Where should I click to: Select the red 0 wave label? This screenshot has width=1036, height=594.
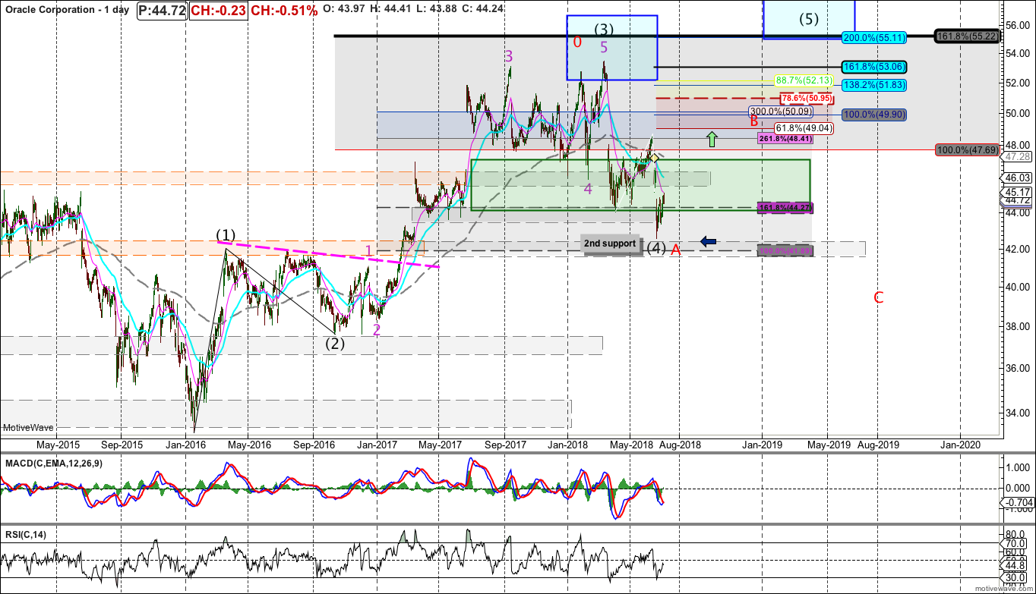click(x=577, y=42)
